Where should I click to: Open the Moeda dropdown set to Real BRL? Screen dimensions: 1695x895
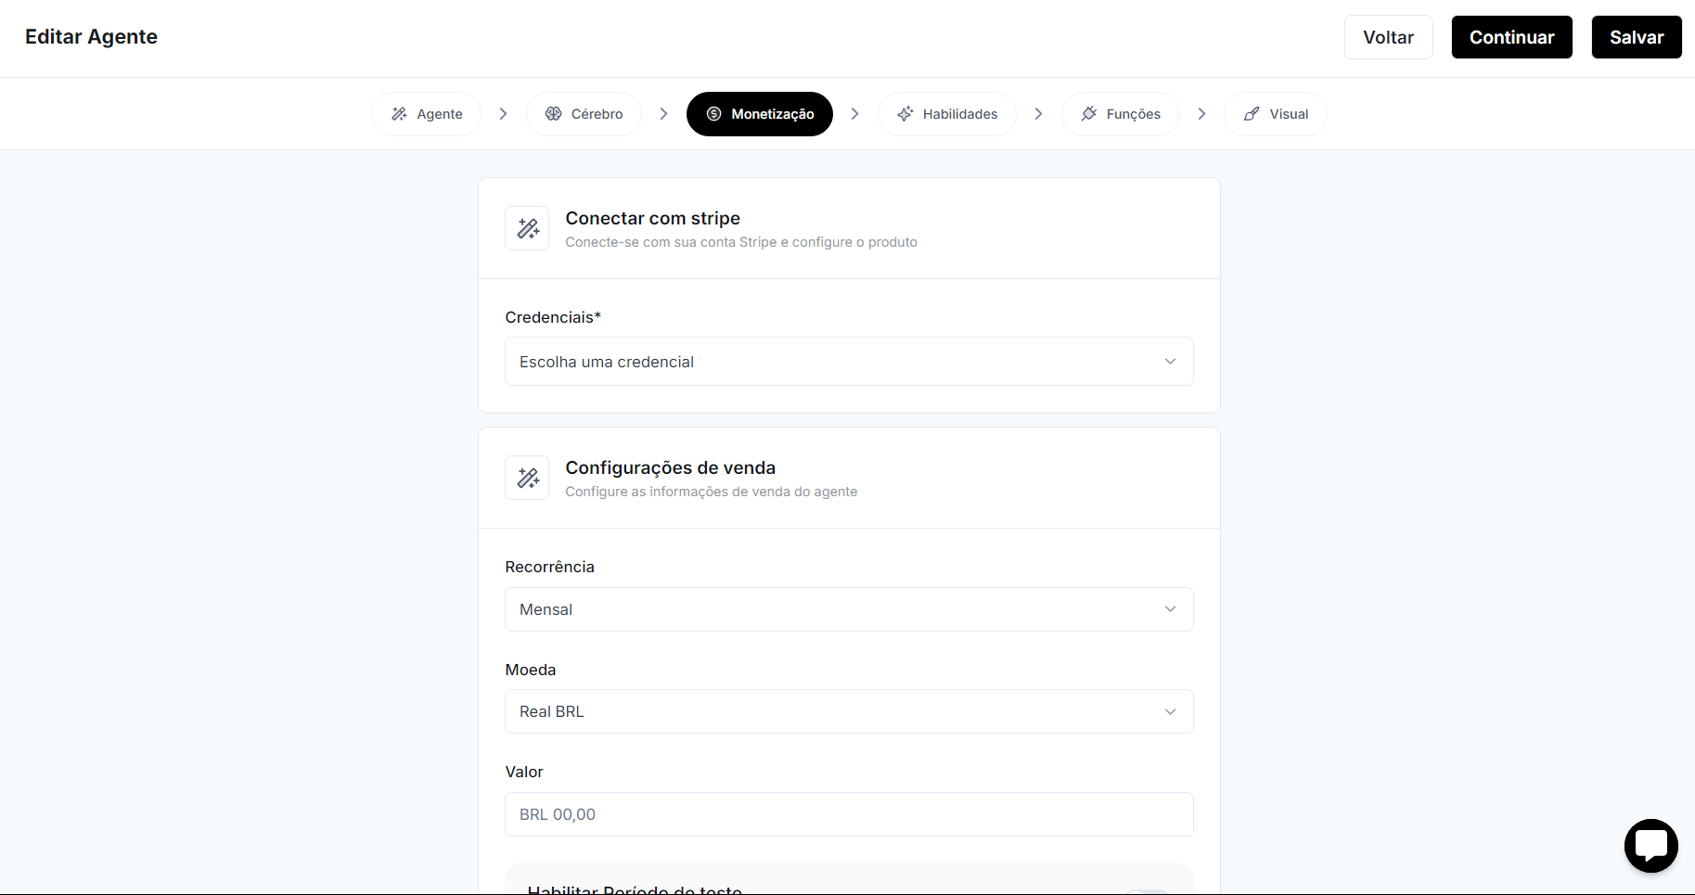pos(848,711)
